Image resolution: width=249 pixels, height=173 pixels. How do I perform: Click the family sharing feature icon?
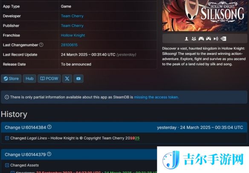click(x=194, y=39)
